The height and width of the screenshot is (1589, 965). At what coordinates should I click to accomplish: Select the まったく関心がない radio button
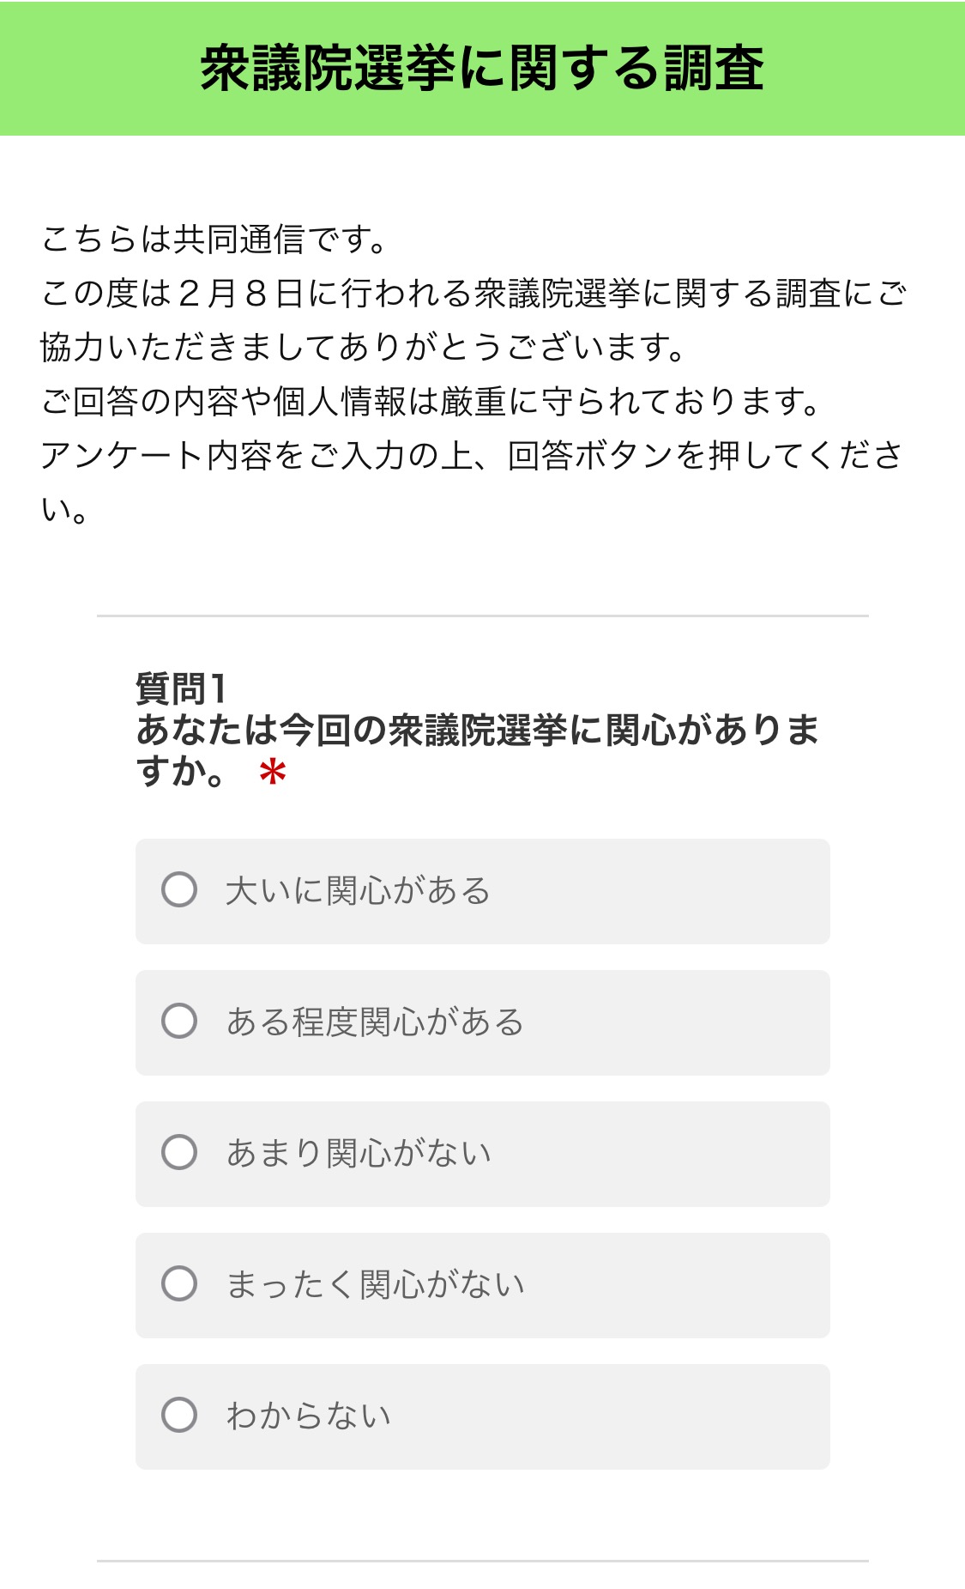coord(179,1284)
